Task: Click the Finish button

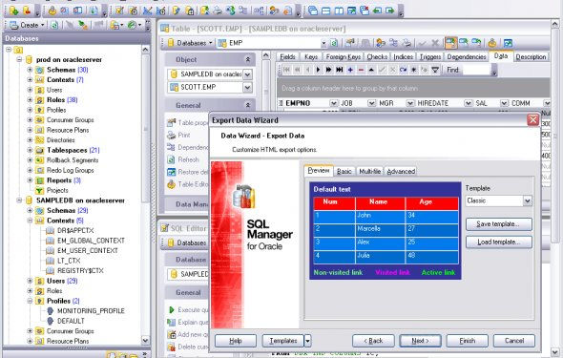Action: [468, 341]
